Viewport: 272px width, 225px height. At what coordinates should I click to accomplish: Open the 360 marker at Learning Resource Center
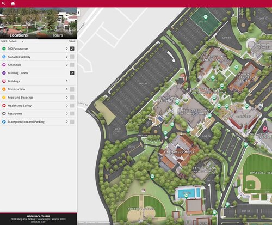point(209,115)
